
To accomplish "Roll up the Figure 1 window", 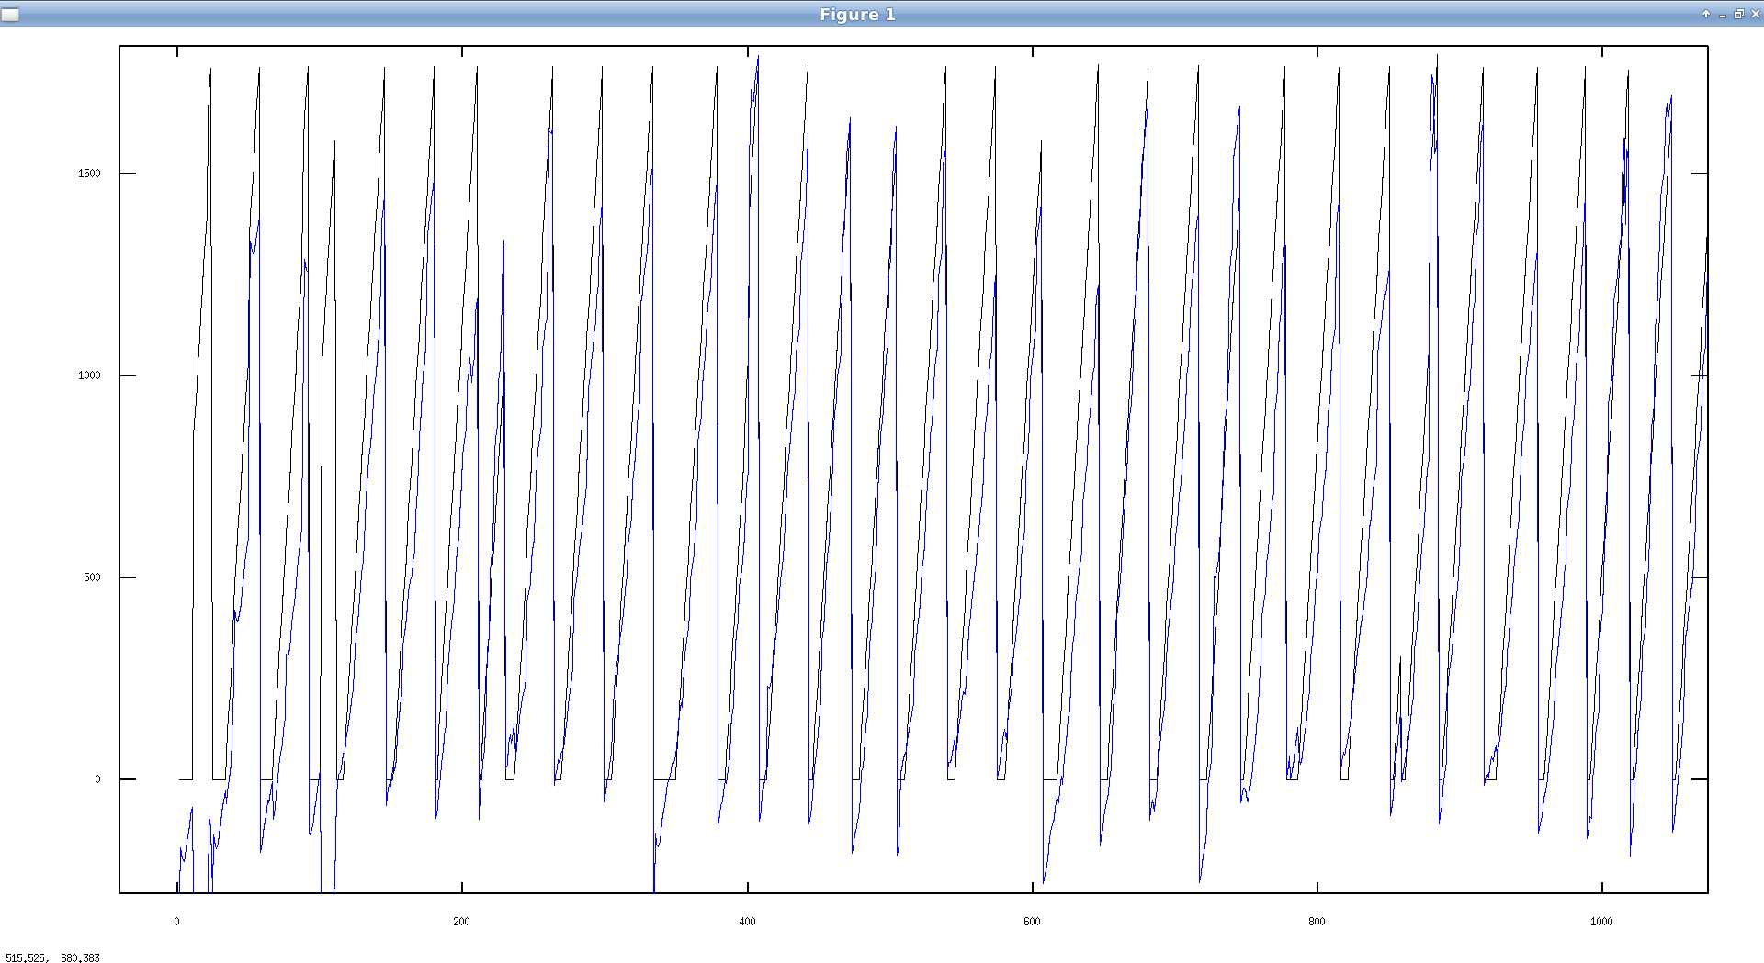I will (1706, 14).
